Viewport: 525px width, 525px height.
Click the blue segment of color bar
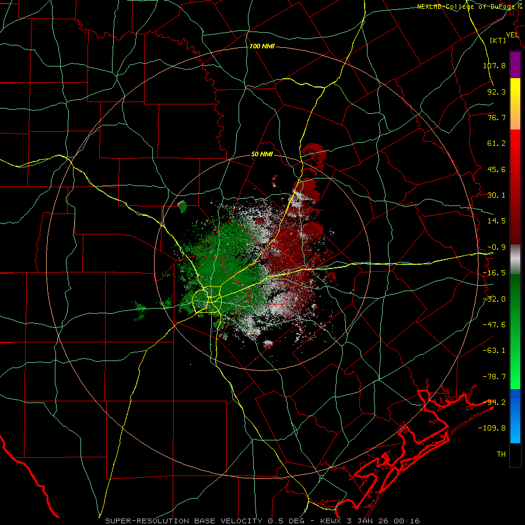pos(515,416)
